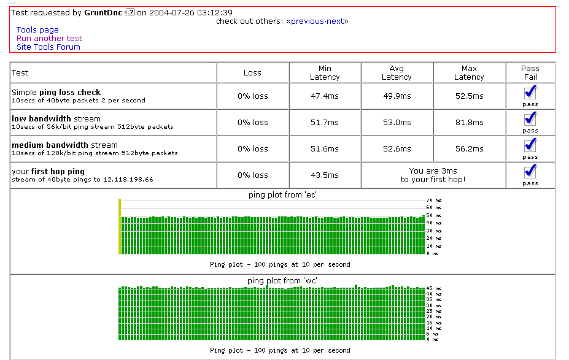Click 0% loss in low bandwidth row
569x360 pixels.
click(x=253, y=123)
